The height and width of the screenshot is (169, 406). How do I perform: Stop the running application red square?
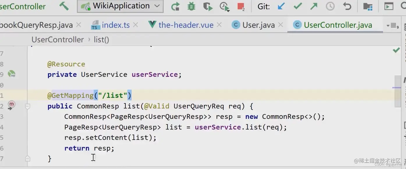pyautogui.click(x=241, y=6)
